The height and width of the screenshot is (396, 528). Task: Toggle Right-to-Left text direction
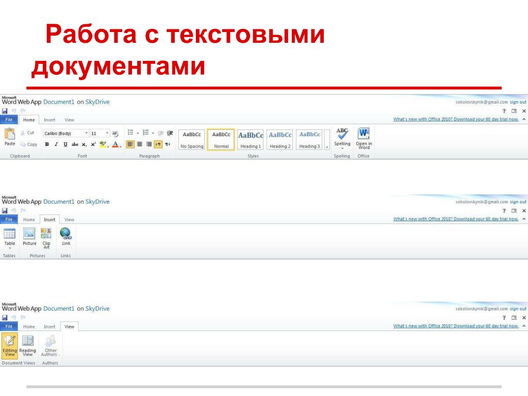coord(168,144)
